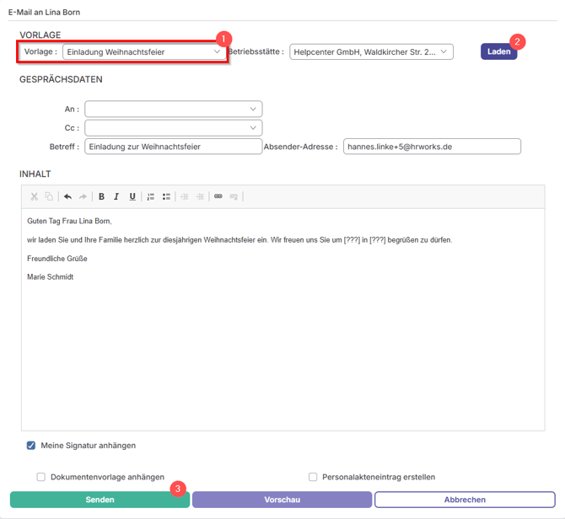Open the email Vorschau preview
This screenshot has height=519, width=565.
click(x=282, y=500)
